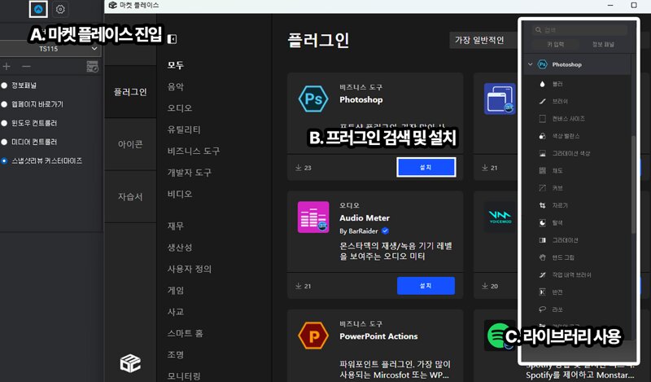This screenshot has height=382, width=651.
Task: Select the 자르기 crop action icon
Action: tap(542, 205)
